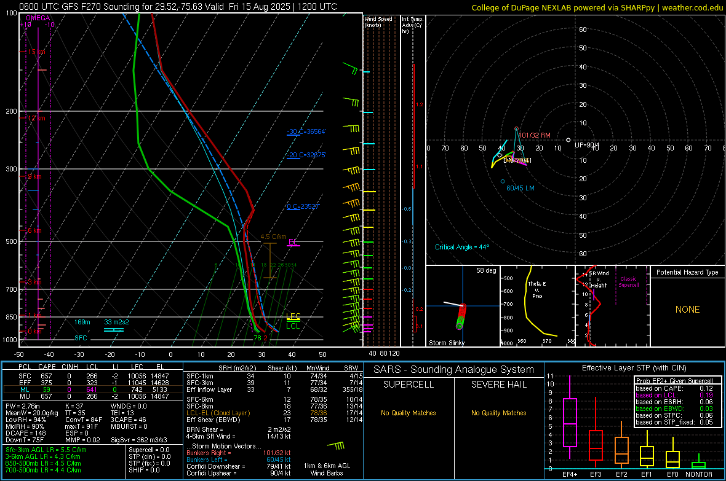
Task: Click the 33 m2s2 SRH label
Action: click(116, 322)
